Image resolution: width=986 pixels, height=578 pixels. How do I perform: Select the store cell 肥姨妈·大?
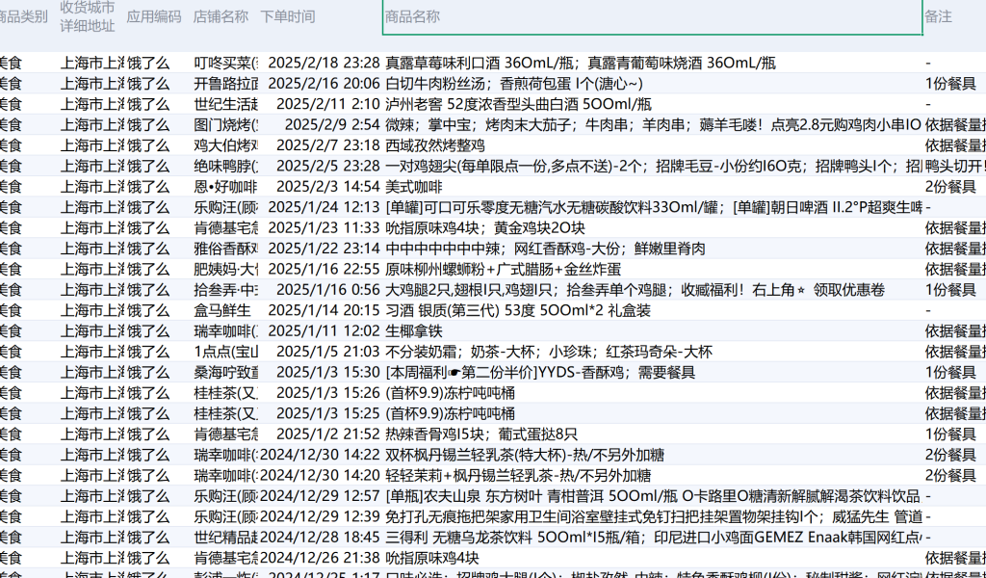(x=225, y=269)
